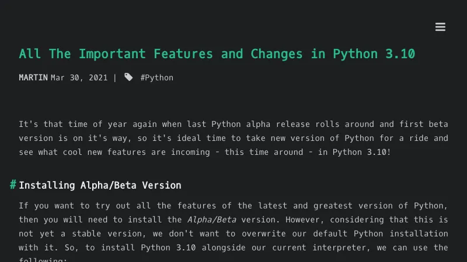Open the hamburger navigation menu
This screenshot has height=262, width=467.
(440, 27)
